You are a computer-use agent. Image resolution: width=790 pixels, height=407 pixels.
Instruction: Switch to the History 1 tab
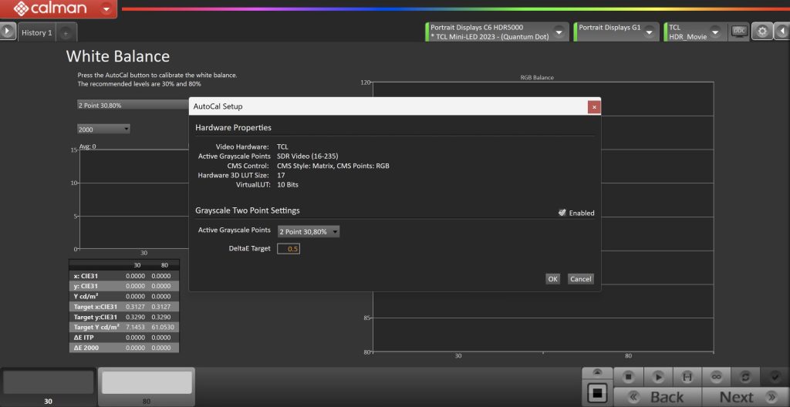[37, 32]
